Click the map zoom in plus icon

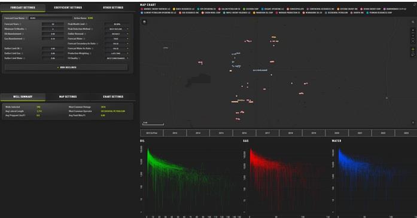(413, 30)
